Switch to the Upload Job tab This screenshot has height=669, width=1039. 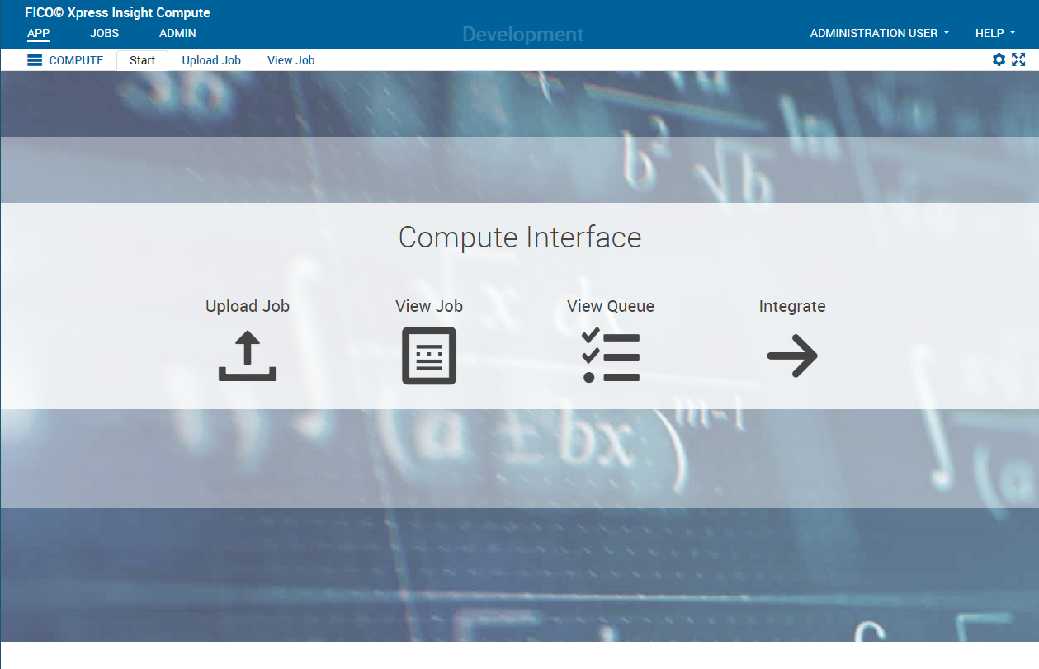(x=211, y=60)
